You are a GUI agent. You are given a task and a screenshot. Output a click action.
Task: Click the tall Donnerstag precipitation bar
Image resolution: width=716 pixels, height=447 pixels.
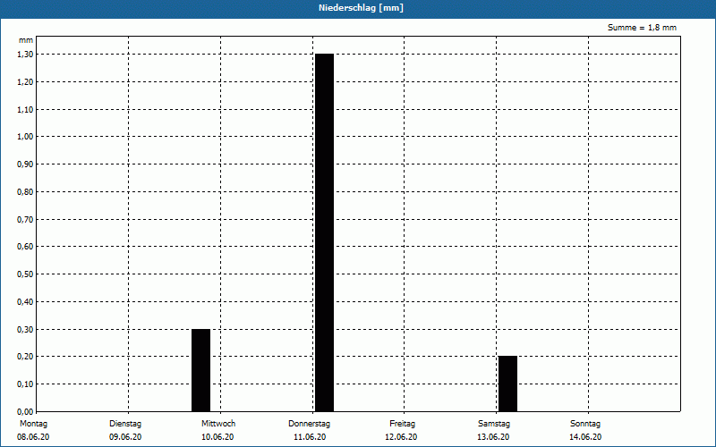click(324, 232)
